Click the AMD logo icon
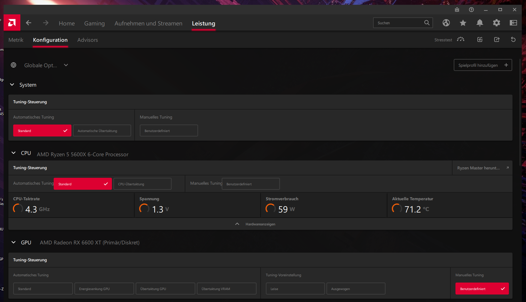The height and width of the screenshot is (302, 526). coord(12,22)
